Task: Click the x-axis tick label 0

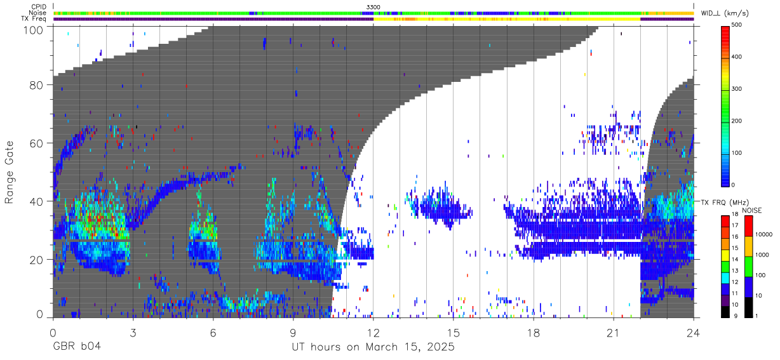Action: click(53, 333)
